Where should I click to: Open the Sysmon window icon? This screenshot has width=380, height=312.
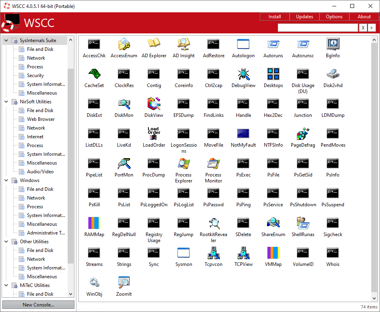tap(184, 253)
